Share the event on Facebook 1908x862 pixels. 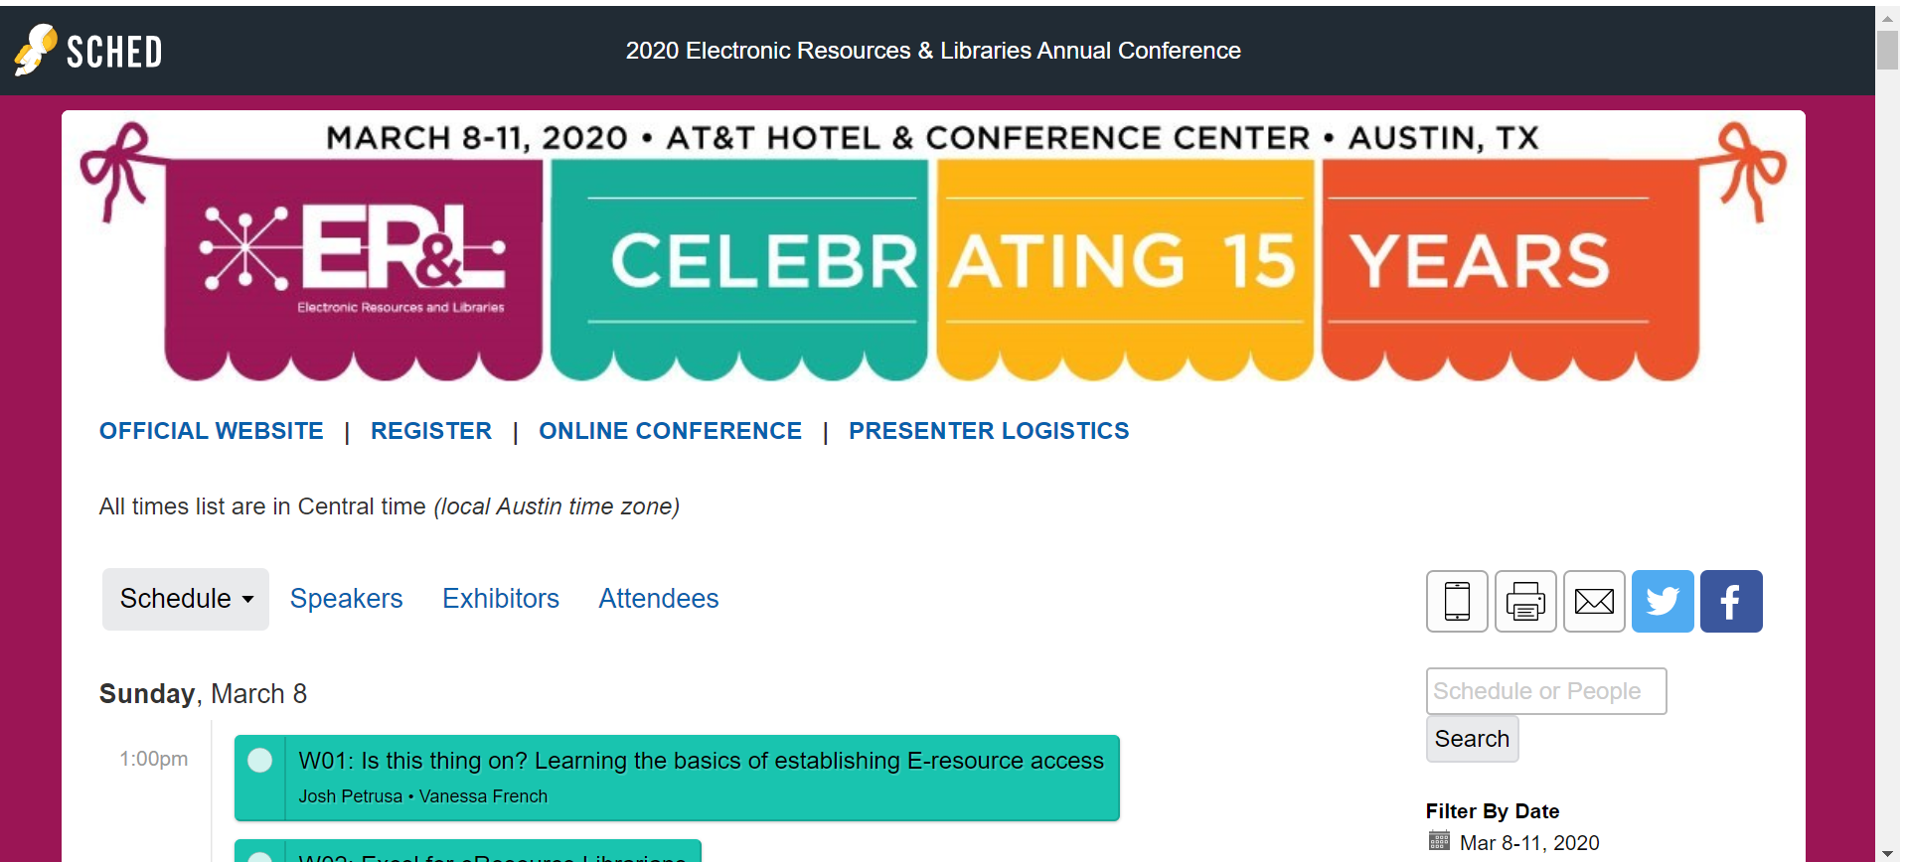(1731, 601)
